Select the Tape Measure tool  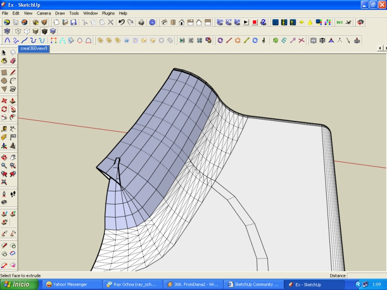[4, 129]
